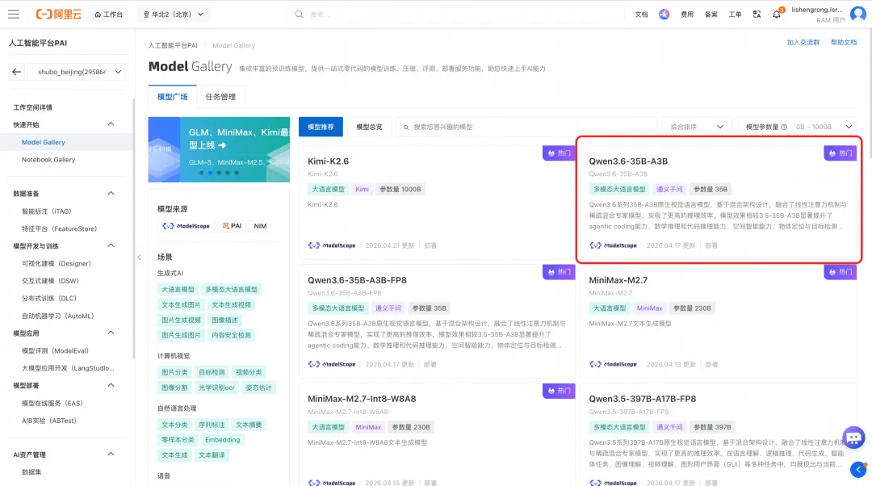Select the 模型总览 button
The width and height of the screenshot is (872, 486).
(369, 127)
